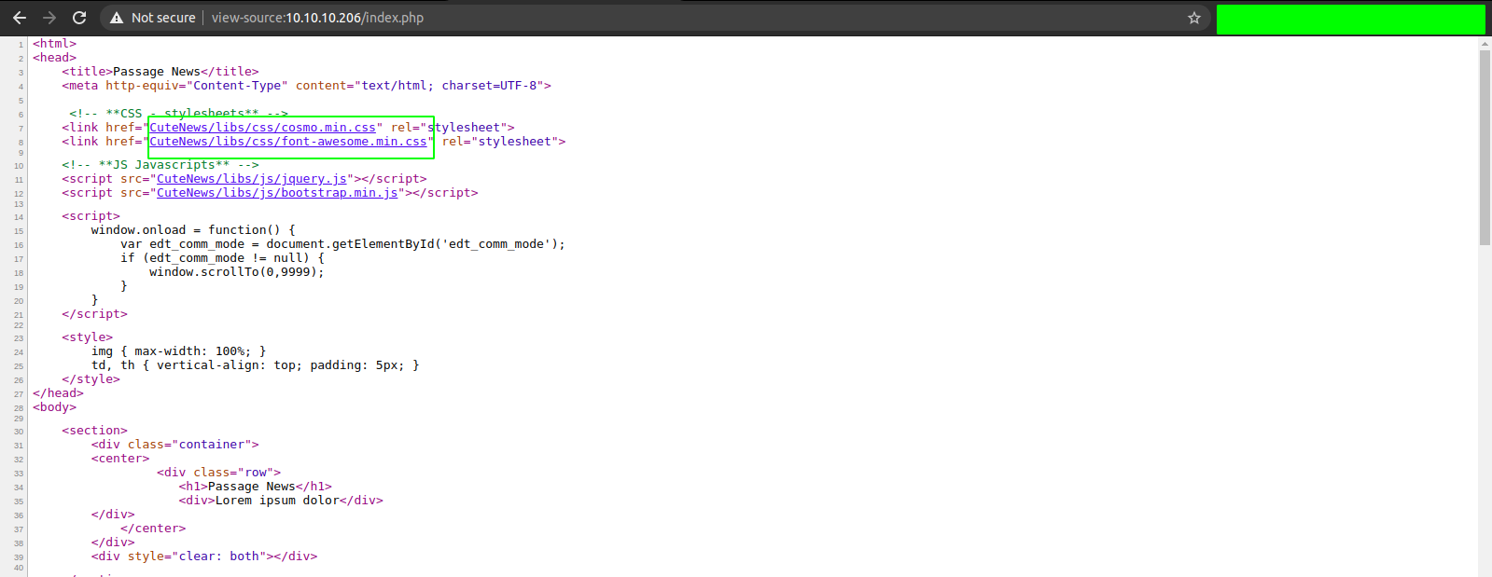The image size is (1492, 577).
Task: Click the window.onload = function() line
Action: coord(193,230)
